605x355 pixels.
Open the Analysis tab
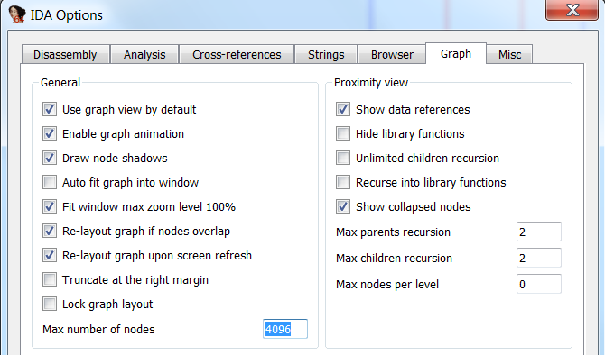(x=144, y=55)
